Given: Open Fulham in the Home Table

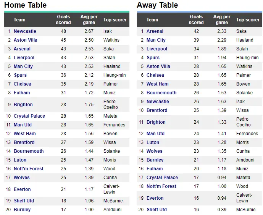Looking at the screenshot, I should point(22,93).
